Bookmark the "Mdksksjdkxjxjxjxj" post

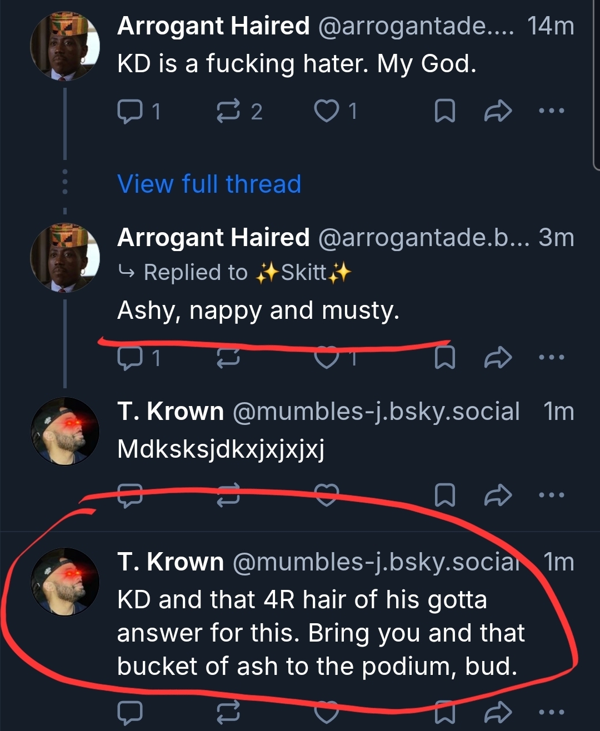tap(444, 495)
